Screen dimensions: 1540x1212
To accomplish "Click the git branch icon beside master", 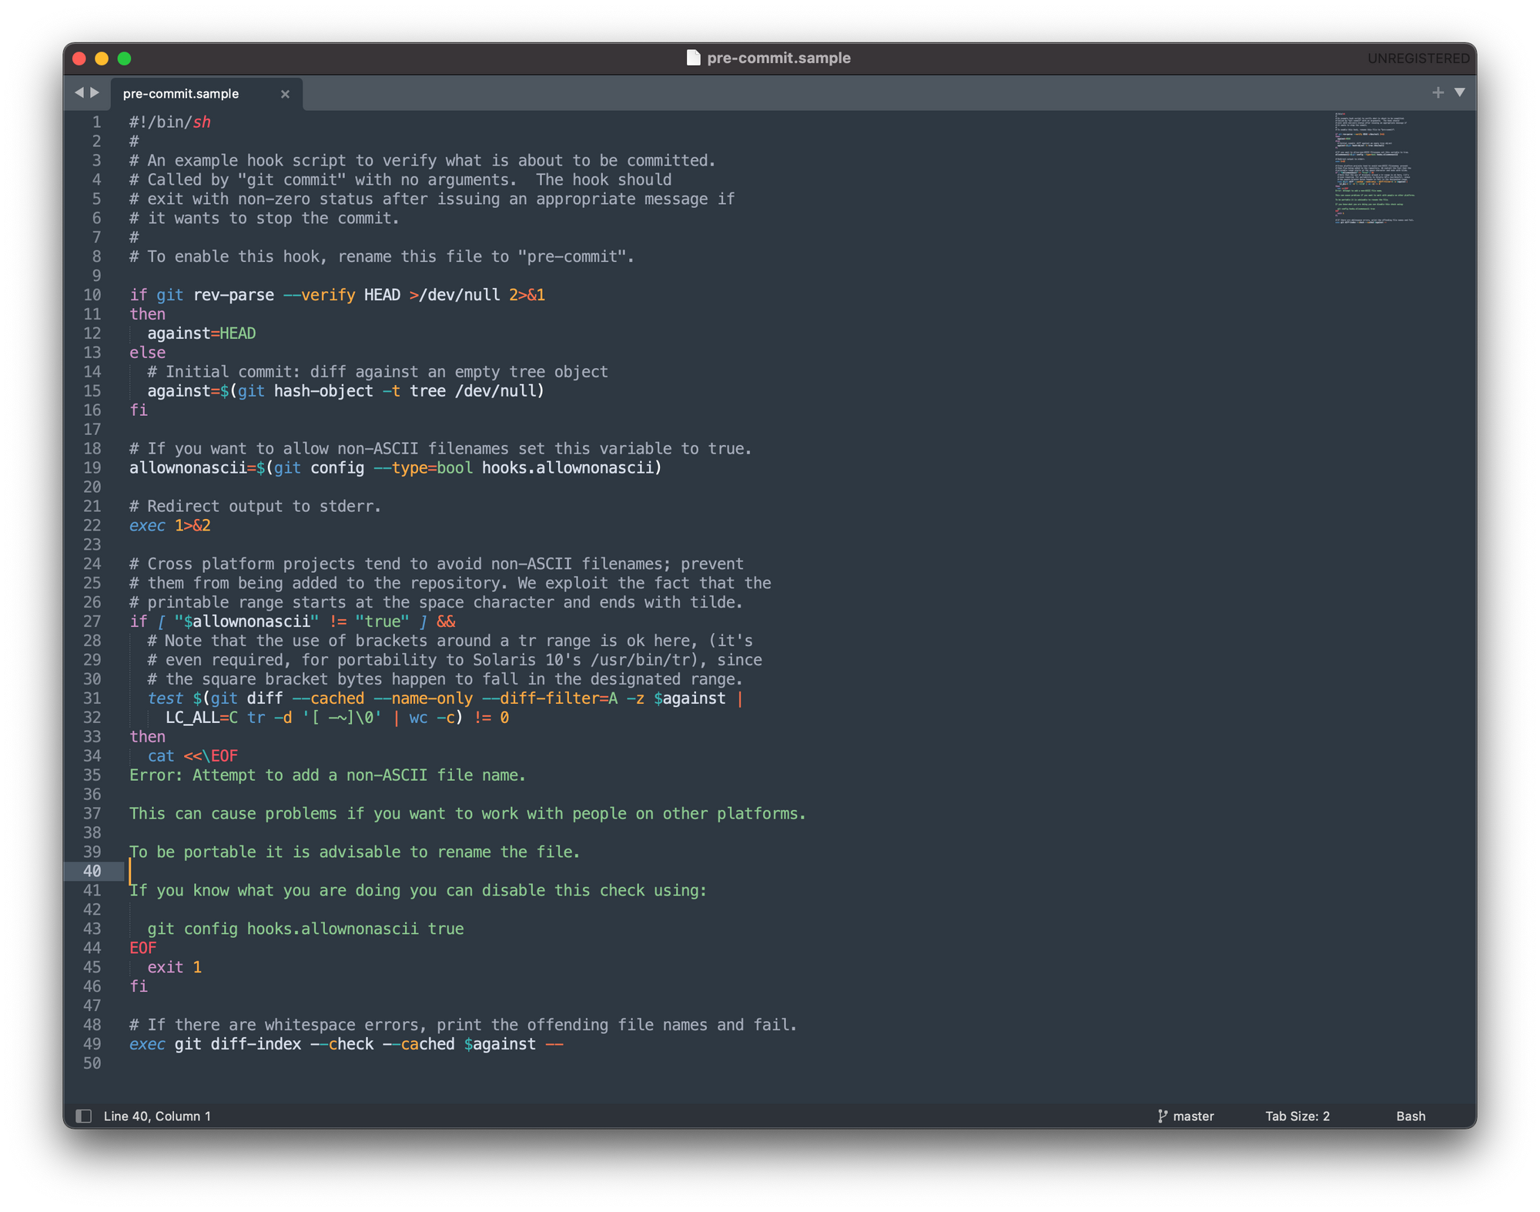I will 1160,1116.
